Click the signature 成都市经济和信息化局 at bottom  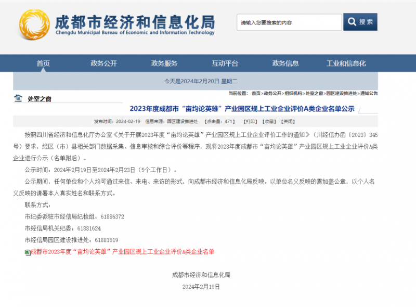[201, 275]
